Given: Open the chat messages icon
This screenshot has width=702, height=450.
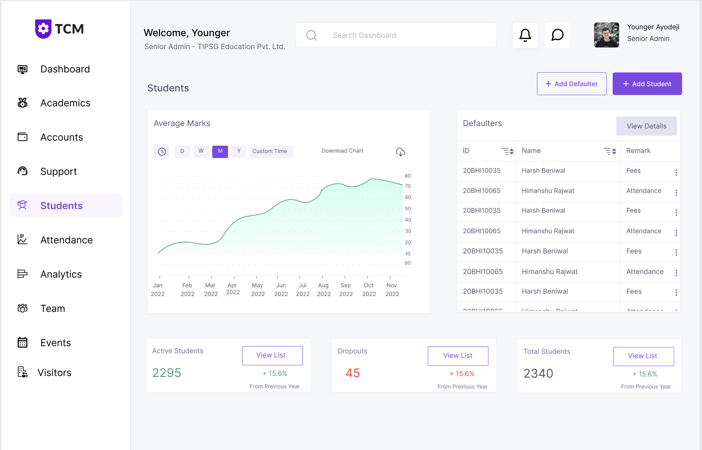Looking at the screenshot, I should click(557, 35).
